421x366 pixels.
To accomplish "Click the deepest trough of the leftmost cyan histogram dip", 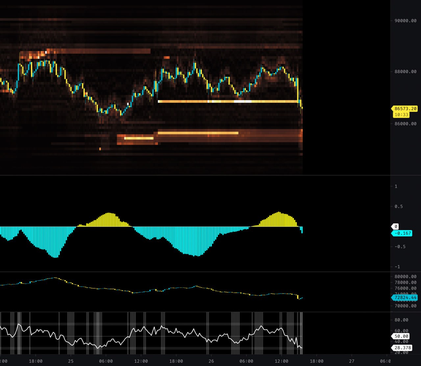I will tap(55, 257).
